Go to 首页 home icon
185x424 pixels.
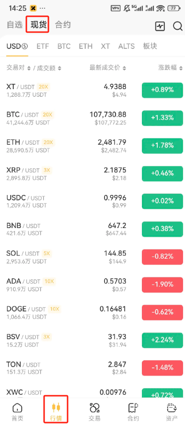pyautogui.click(x=18, y=408)
